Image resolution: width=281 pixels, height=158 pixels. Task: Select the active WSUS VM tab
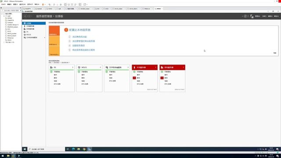[x=159, y=9]
